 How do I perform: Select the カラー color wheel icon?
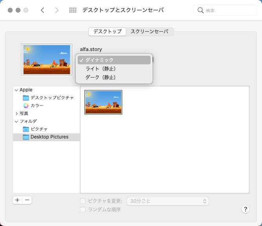(x=26, y=106)
